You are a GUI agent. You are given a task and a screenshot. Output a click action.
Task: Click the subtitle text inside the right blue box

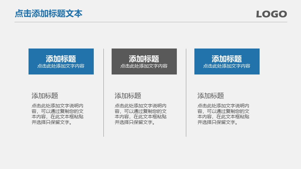(227, 66)
